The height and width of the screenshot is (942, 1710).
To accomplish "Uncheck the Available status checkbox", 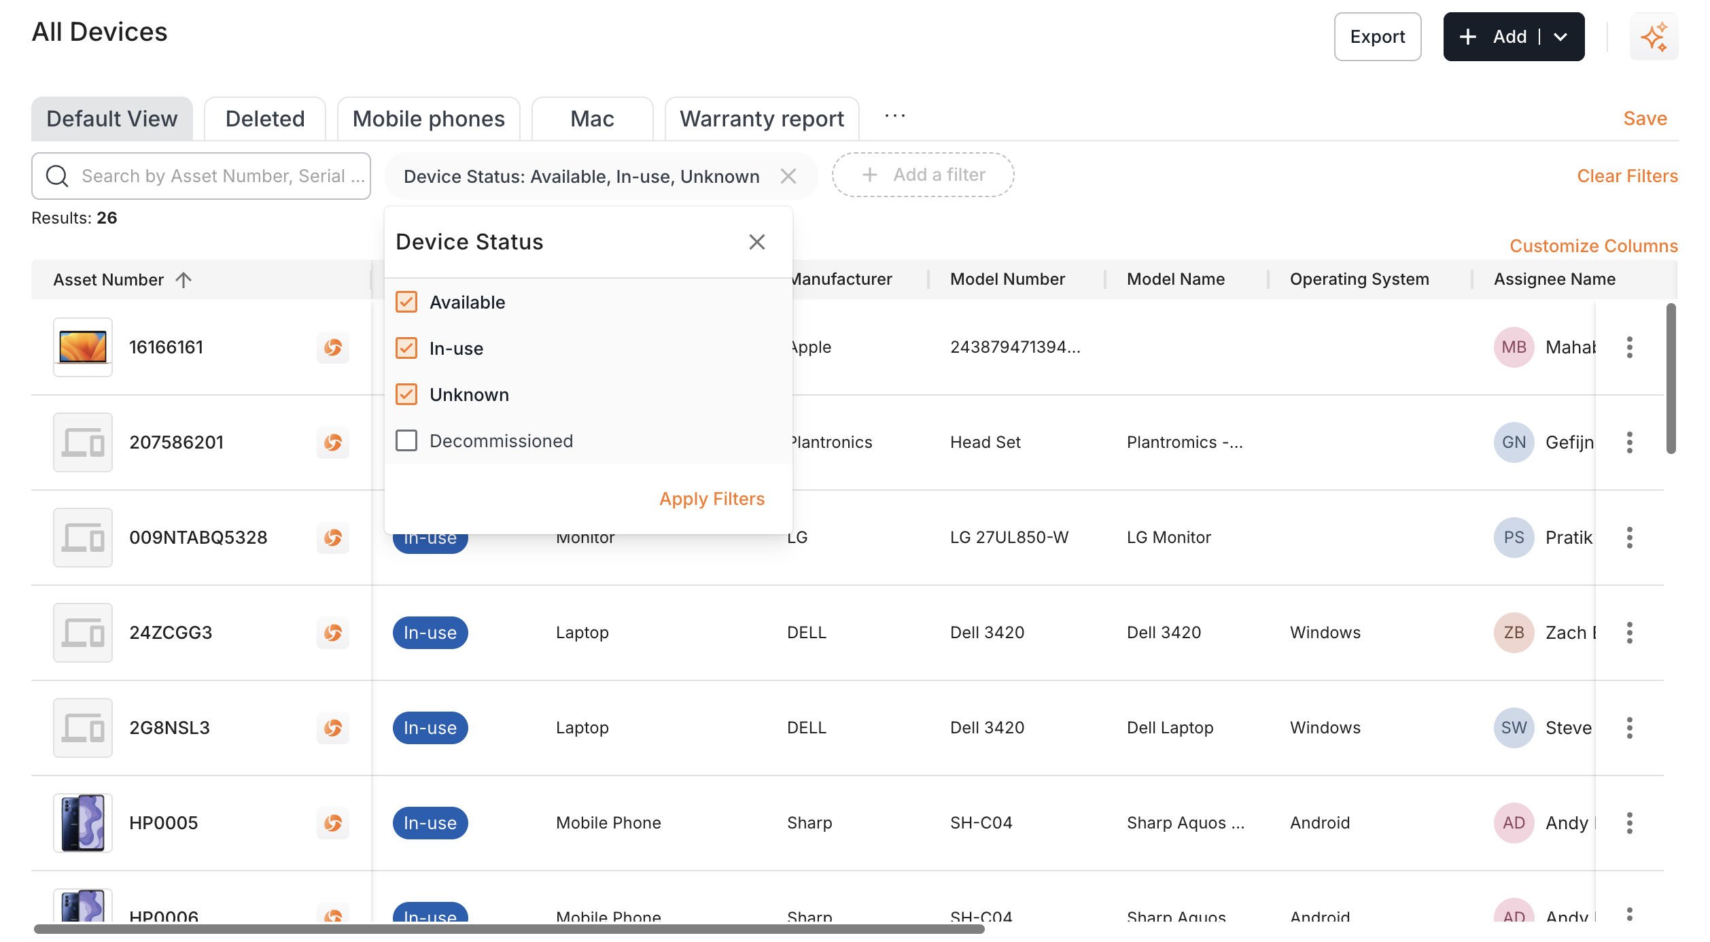I will coord(406,302).
